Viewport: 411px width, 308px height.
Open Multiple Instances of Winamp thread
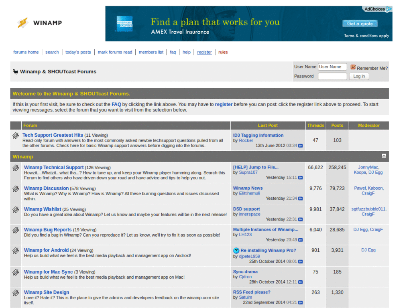coord(266,229)
